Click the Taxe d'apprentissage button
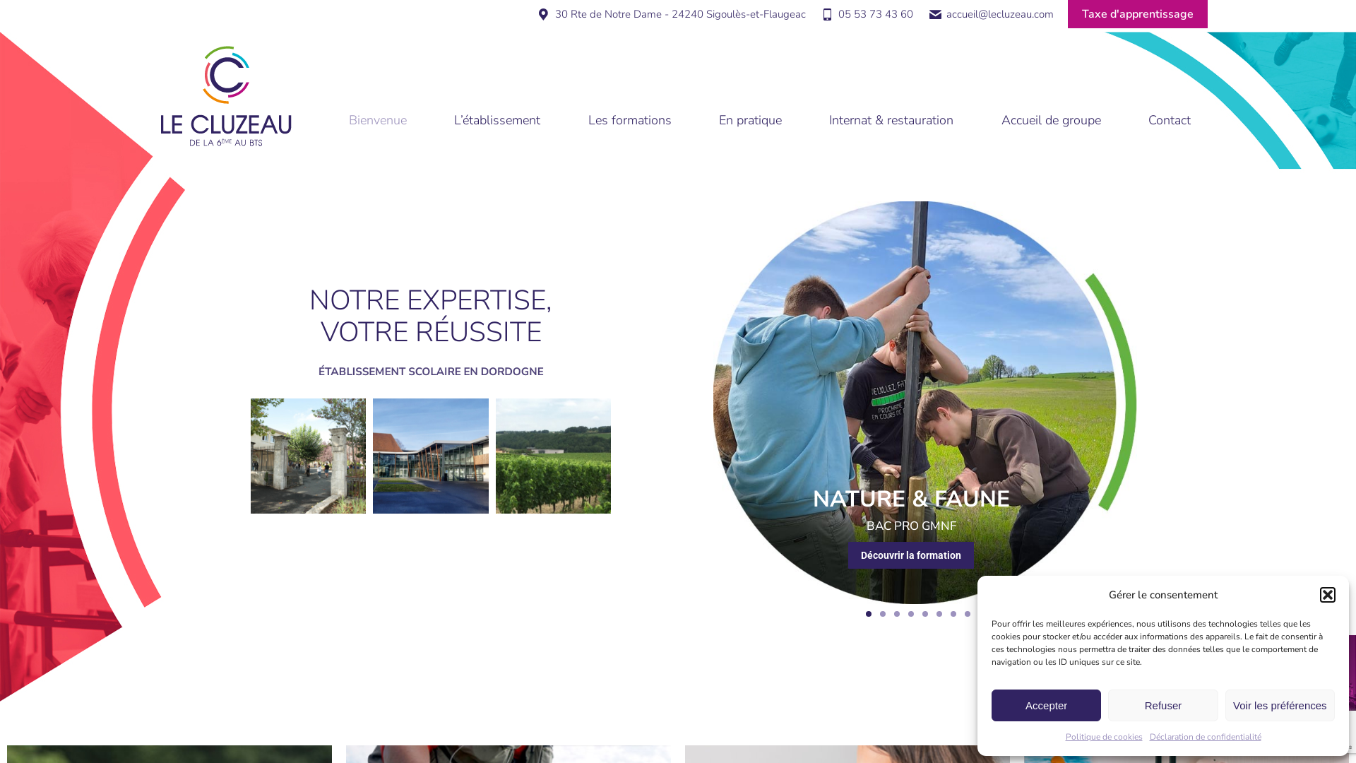This screenshot has width=1356, height=763. point(1138,14)
